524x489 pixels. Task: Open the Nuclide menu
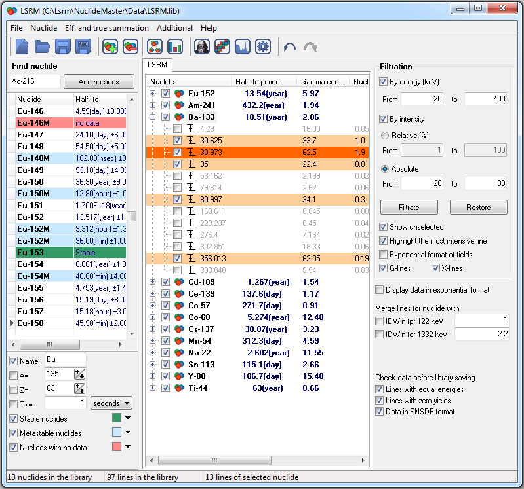pyautogui.click(x=43, y=28)
